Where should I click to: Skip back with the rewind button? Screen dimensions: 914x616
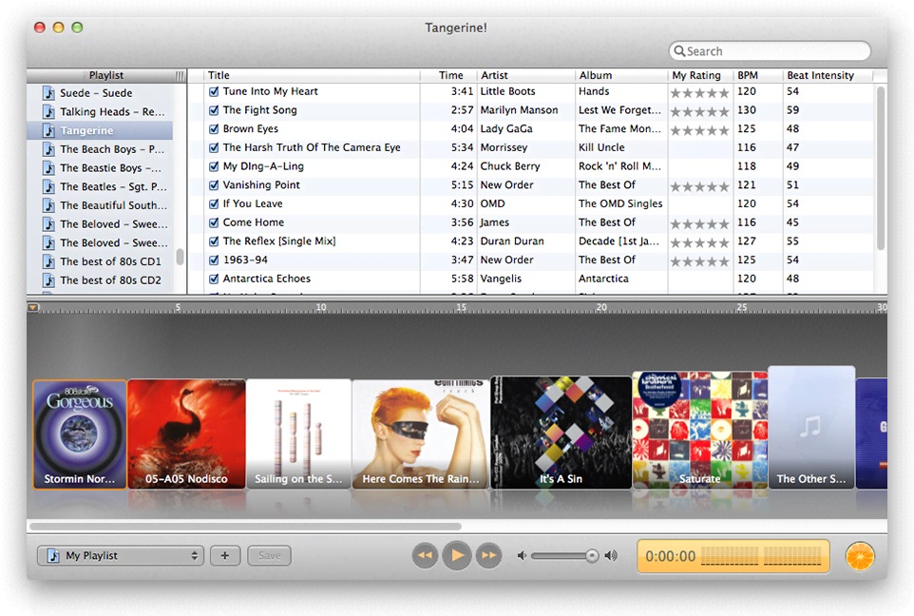[x=425, y=555]
